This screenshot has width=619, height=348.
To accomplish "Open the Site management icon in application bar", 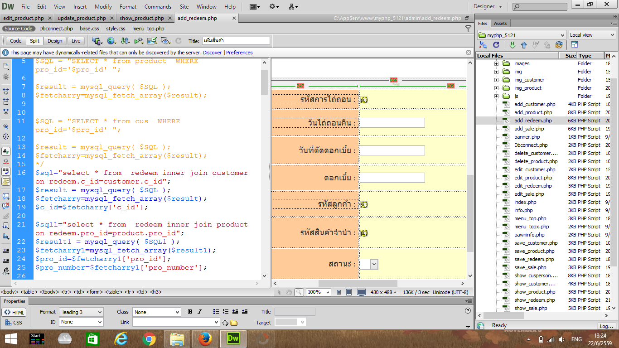I will (294, 7).
